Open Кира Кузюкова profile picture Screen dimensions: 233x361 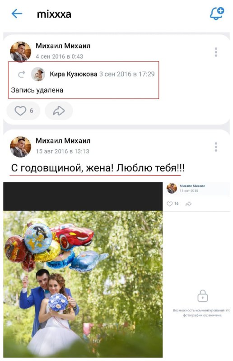[x=38, y=74]
